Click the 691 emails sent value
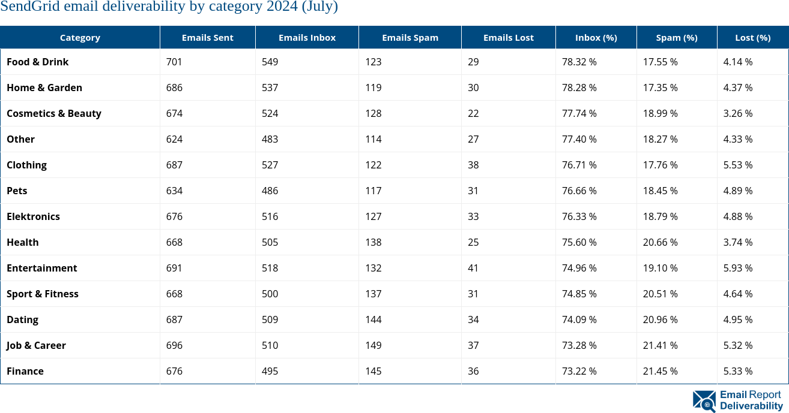 [x=174, y=268]
